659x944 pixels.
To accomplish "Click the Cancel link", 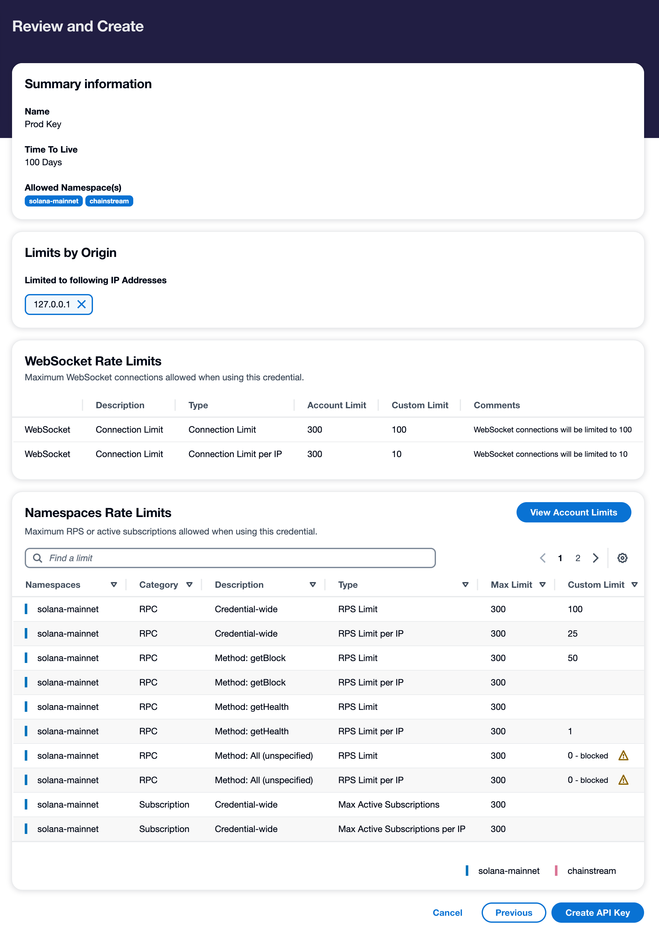I will [x=447, y=913].
